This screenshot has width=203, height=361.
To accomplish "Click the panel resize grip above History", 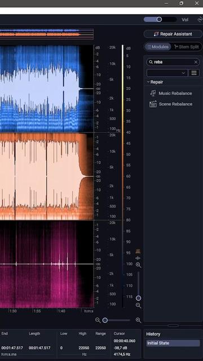I will tap(174, 325).
